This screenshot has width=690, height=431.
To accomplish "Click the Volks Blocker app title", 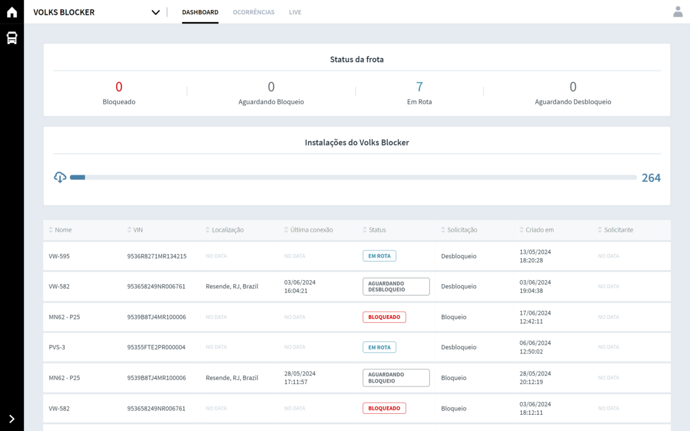I will [64, 12].
